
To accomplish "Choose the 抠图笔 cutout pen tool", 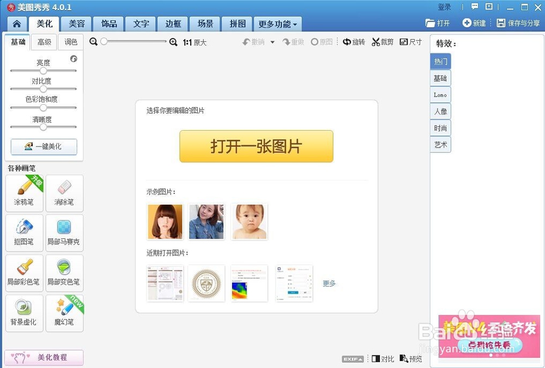I will coord(25,233).
